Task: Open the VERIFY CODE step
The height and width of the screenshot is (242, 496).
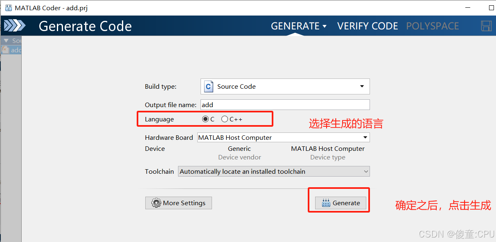Action: (367, 26)
